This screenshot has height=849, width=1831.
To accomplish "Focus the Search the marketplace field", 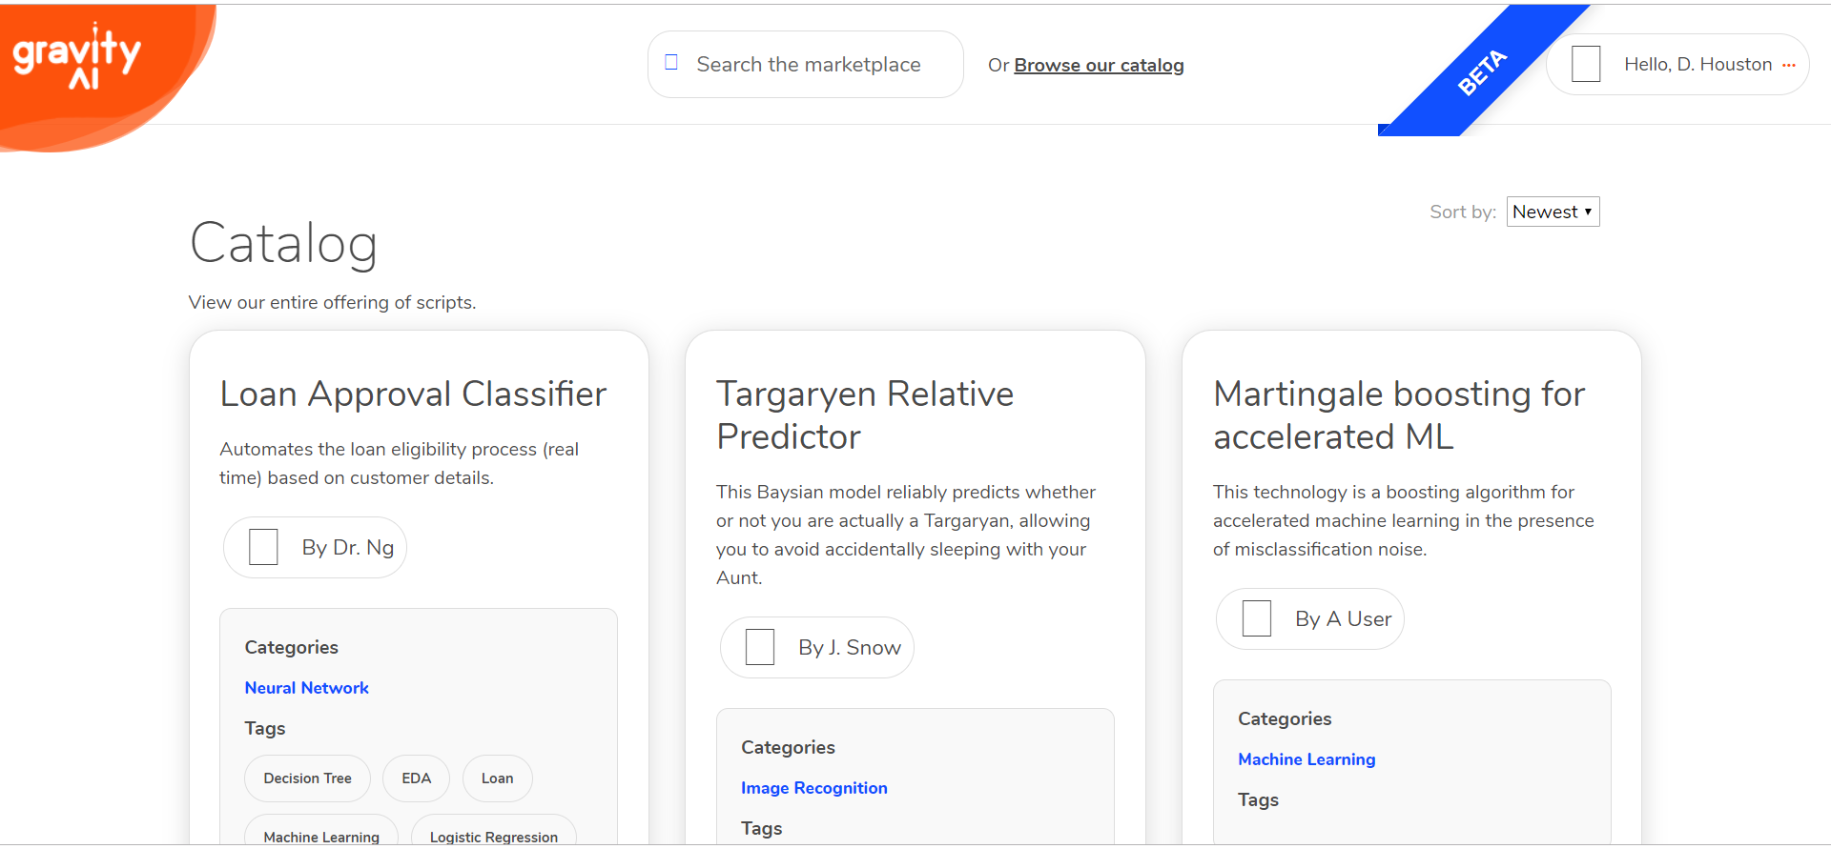I will pos(806,64).
